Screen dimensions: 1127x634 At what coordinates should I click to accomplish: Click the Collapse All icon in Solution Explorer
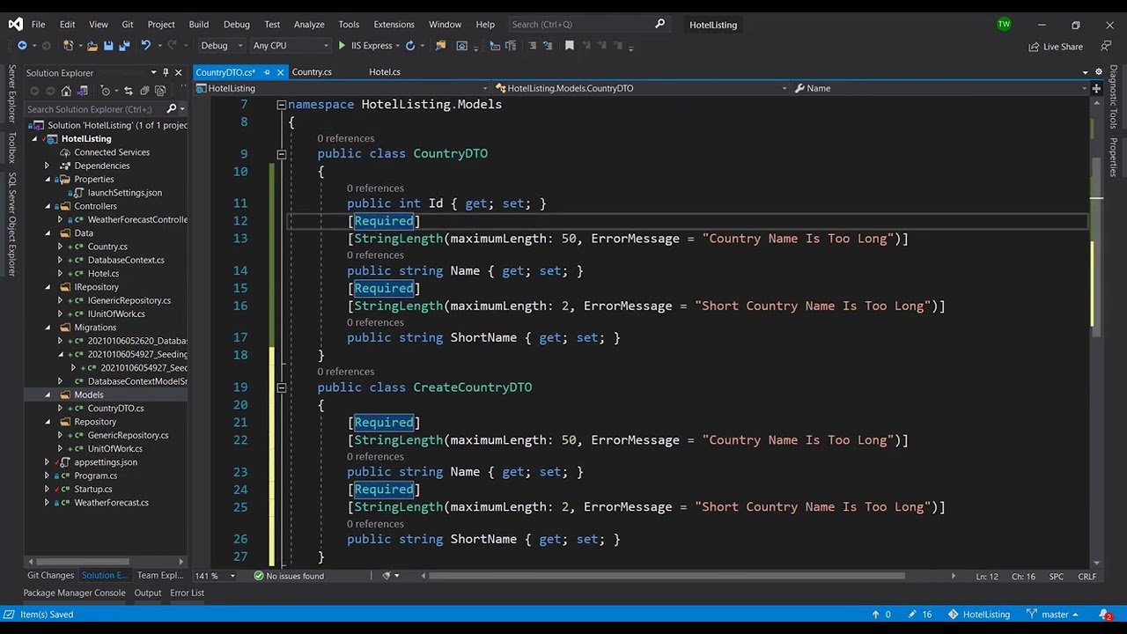click(144, 91)
